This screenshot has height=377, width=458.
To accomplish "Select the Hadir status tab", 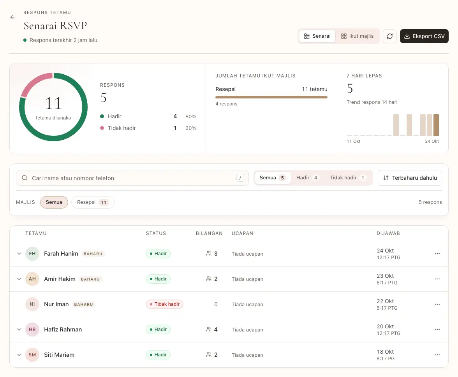I will point(308,178).
